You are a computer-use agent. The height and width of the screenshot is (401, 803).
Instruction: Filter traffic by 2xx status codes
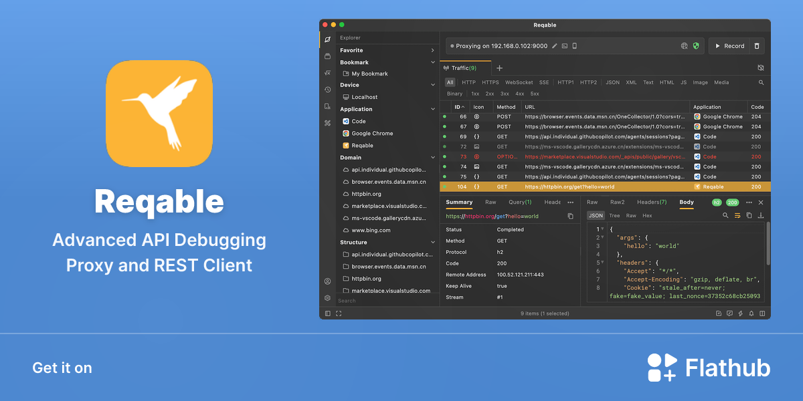[490, 94]
